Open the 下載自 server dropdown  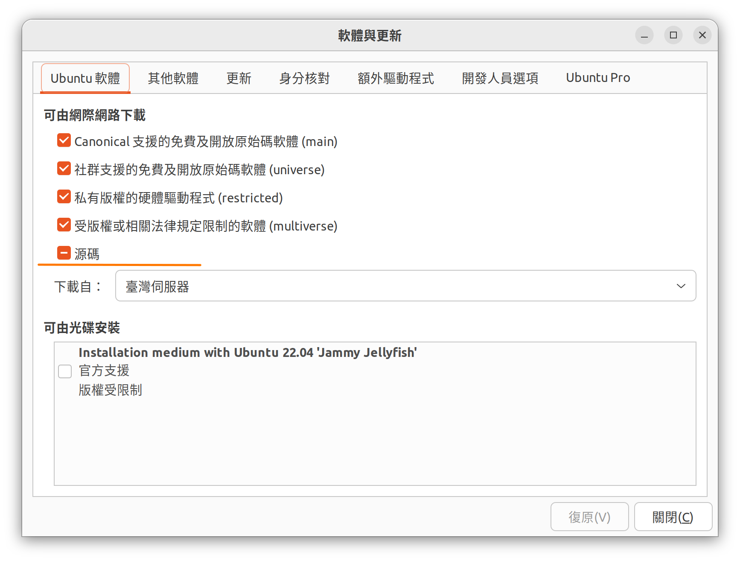405,286
